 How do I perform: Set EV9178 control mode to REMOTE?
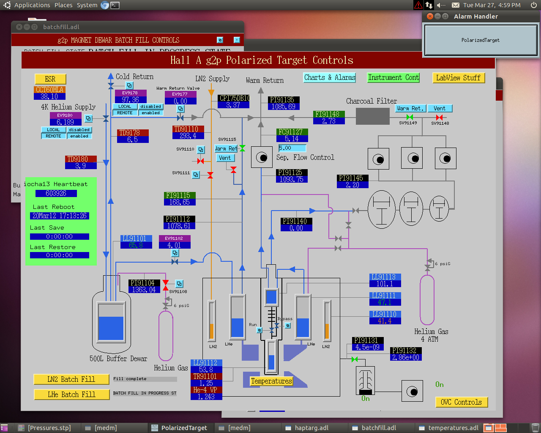click(x=125, y=113)
